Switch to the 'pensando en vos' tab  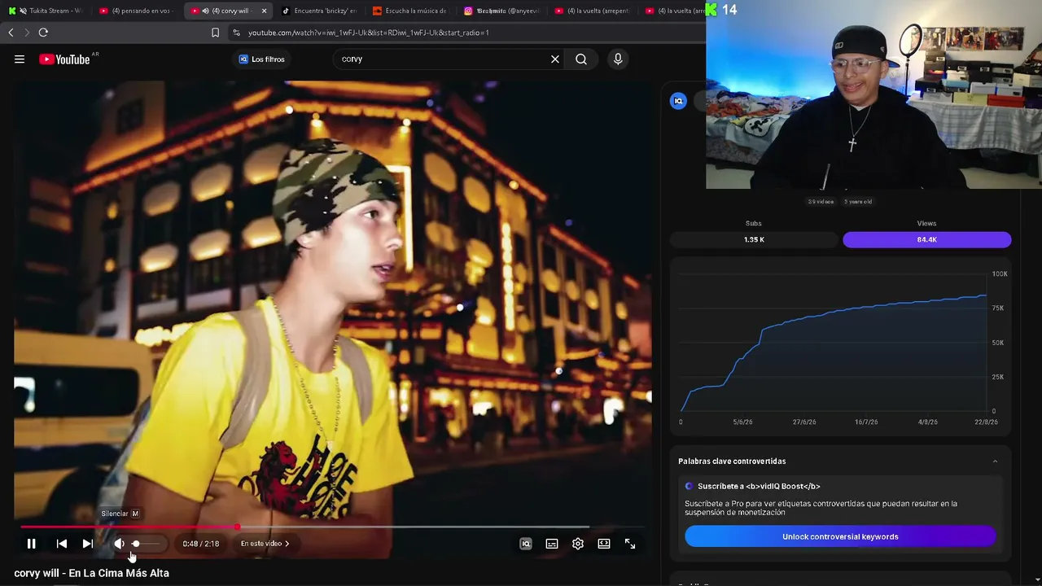137,11
